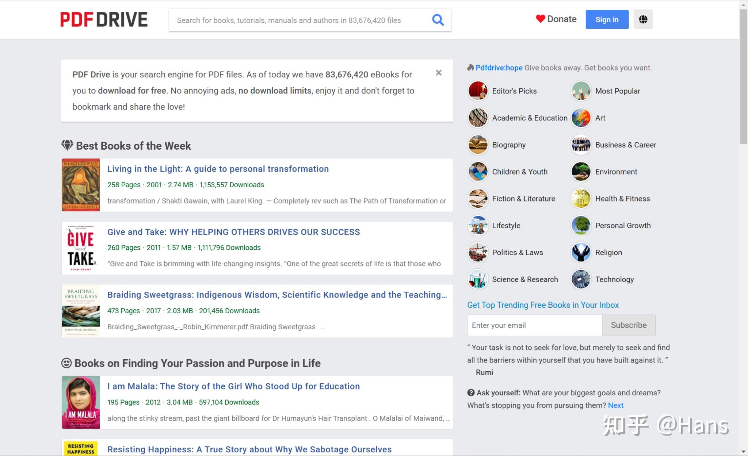Open the Environment category icon

[581, 172]
